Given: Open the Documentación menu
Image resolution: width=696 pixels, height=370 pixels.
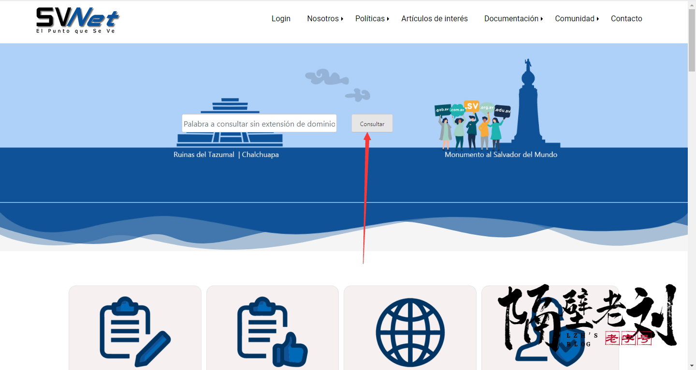Looking at the screenshot, I should coord(511,18).
